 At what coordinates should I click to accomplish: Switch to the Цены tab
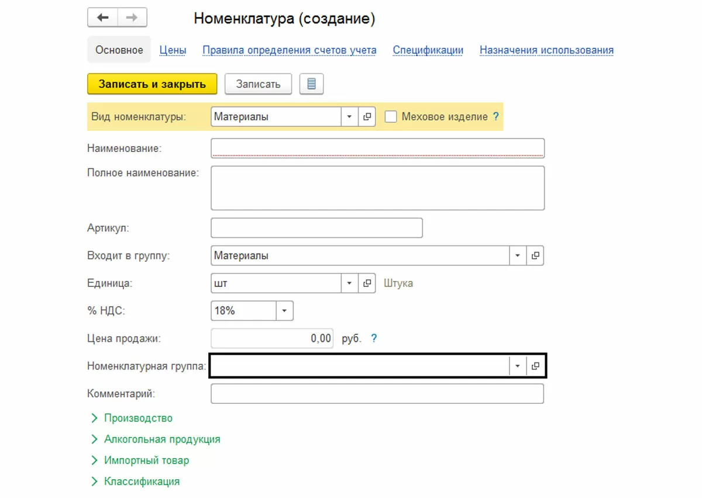coord(173,50)
